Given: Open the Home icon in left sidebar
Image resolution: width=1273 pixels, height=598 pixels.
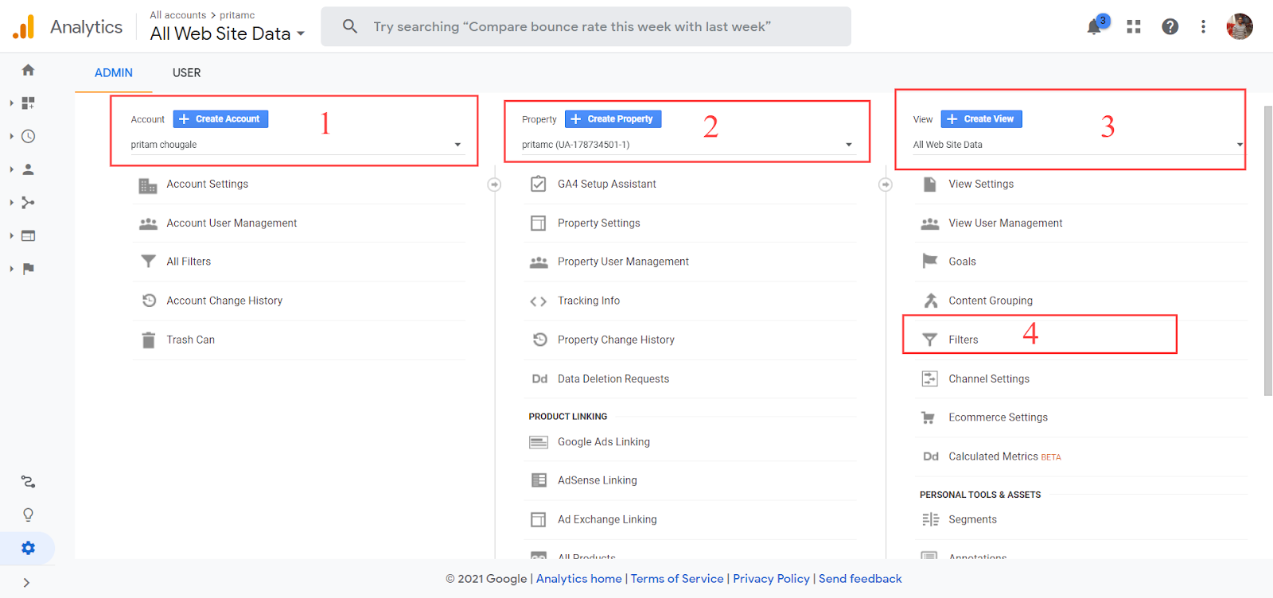Looking at the screenshot, I should (28, 70).
